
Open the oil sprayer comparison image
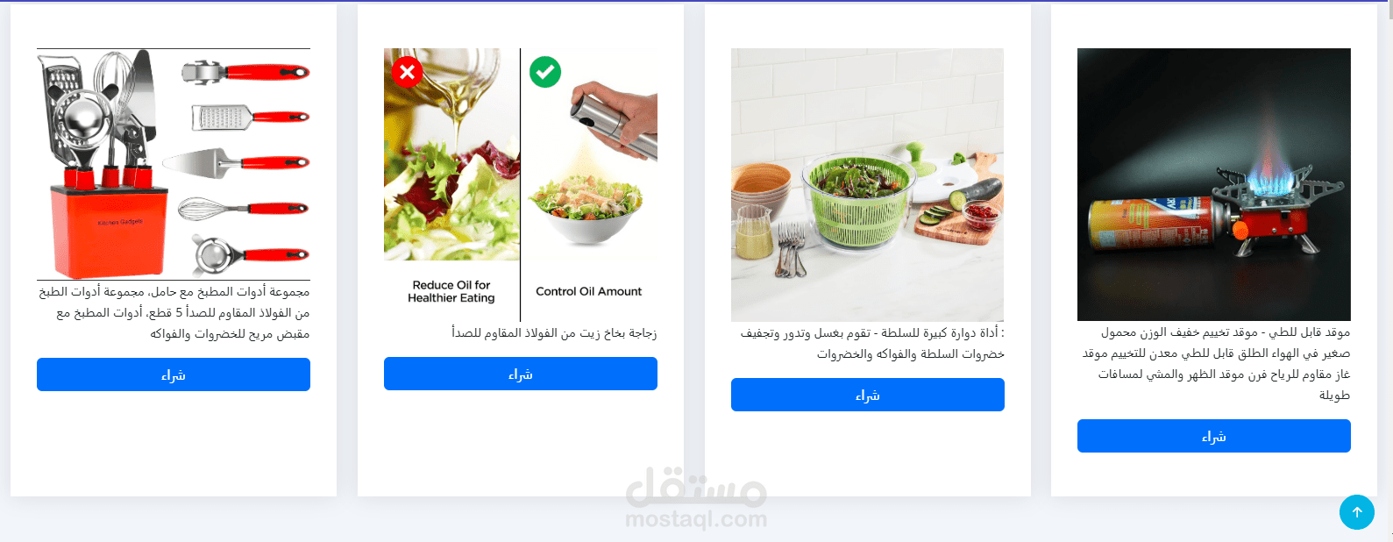coord(521,184)
